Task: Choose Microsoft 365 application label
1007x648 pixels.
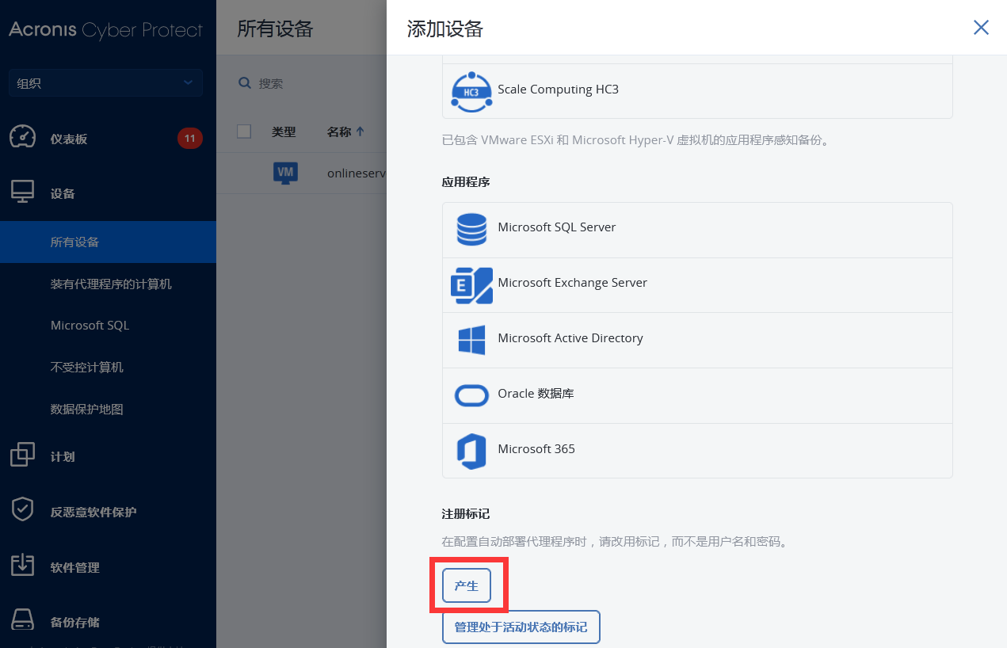Action: pyautogui.click(x=536, y=449)
